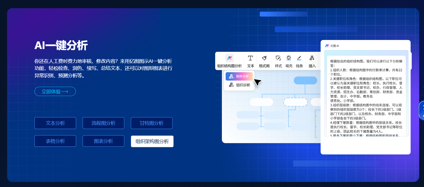This screenshot has height=187, width=424.
Task: Click the 线条 line style icon
Action: coord(299,58)
